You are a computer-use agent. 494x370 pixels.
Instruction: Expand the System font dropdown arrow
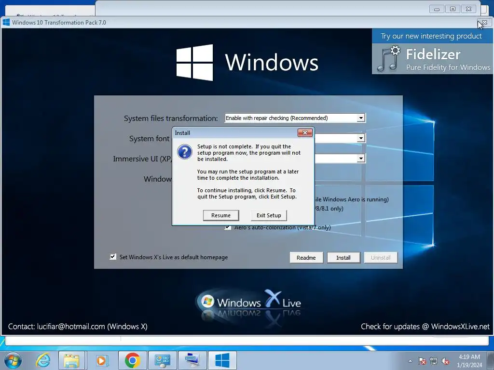pyautogui.click(x=361, y=138)
